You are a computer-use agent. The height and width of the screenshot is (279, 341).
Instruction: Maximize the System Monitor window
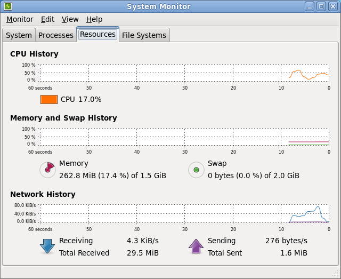[x=321, y=6]
